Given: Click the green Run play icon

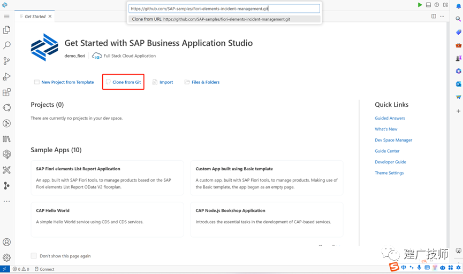Looking at the screenshot, I should tap(420, 5).
